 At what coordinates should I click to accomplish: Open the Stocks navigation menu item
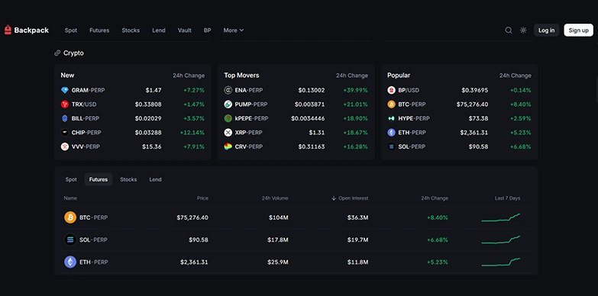(131, 30)
